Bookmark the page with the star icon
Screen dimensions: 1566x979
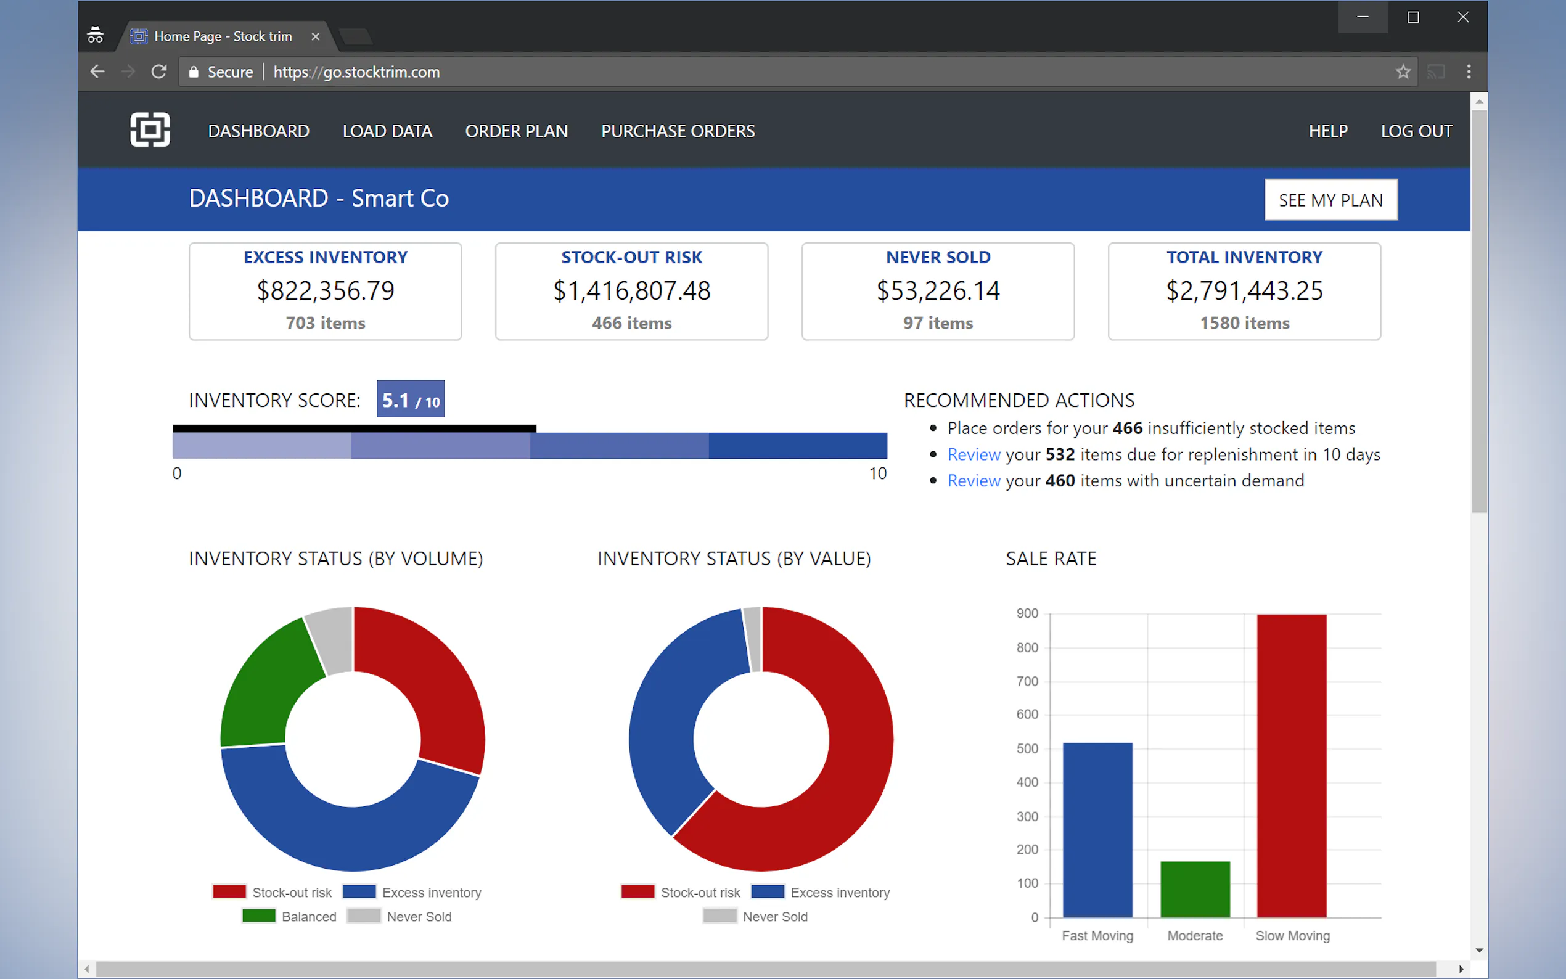[1402, 72]
